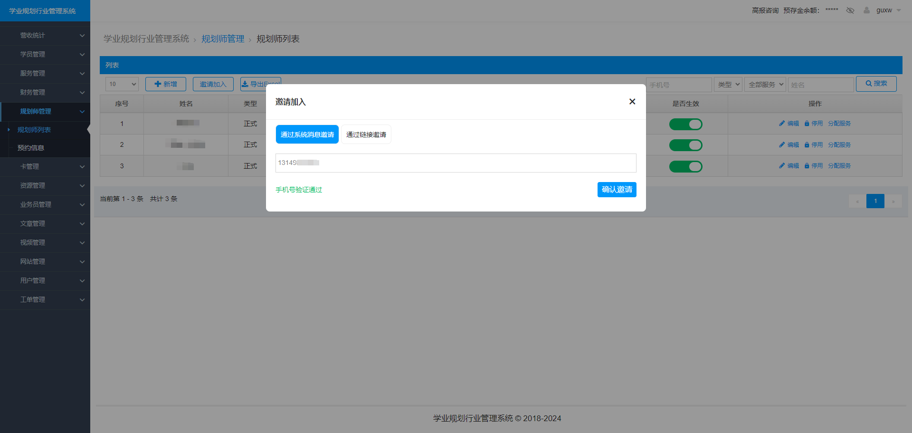The height and width of the screenshot is (433, 912).
Task: Click the pencil 编辑 icon in row 3
Action: click(x=782, y=165)
